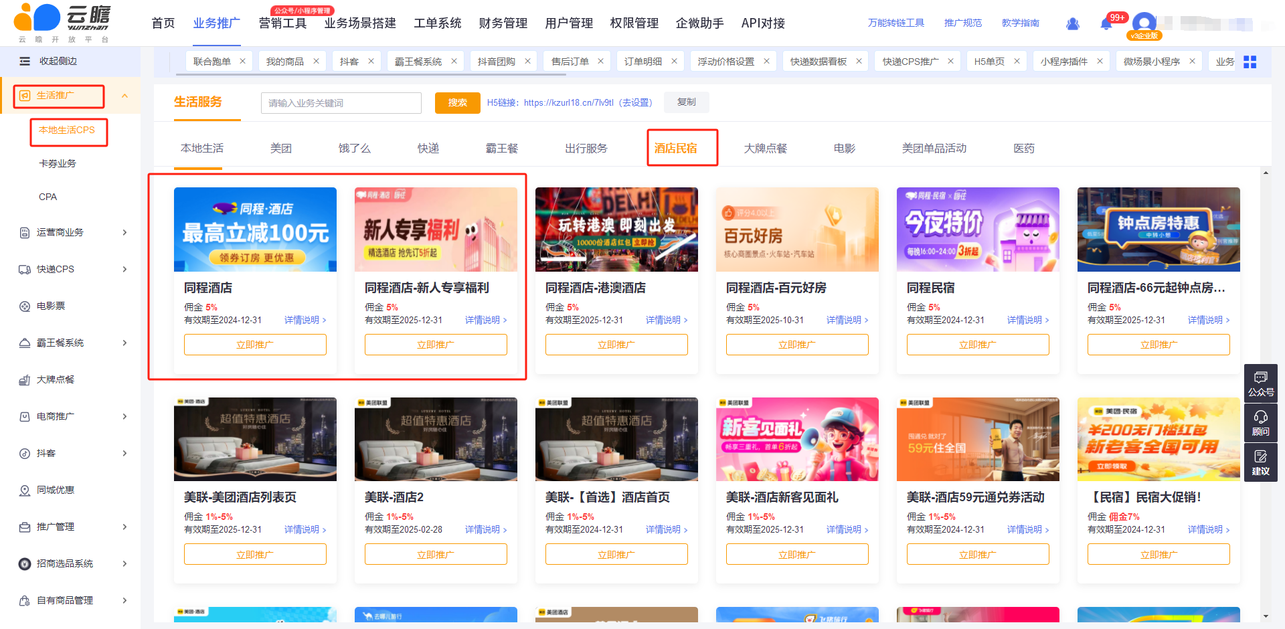Expand the 运营商业务 sidebar menu
Image resolution: width=1285 pixels, height=629 pixels.
124,232
